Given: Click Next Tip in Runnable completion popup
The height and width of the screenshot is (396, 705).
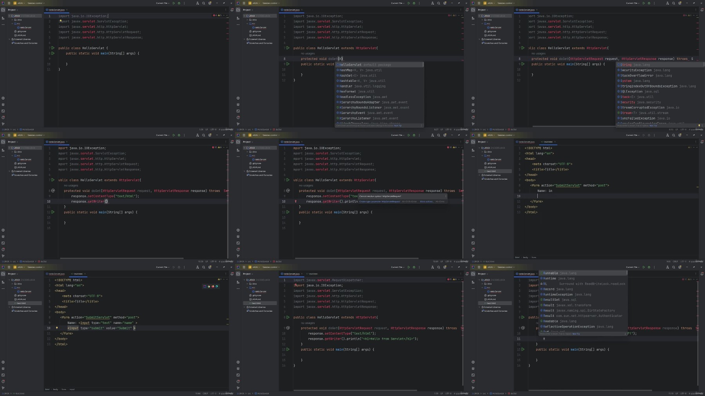Looking at the screenshot, I should pos(576,334).
